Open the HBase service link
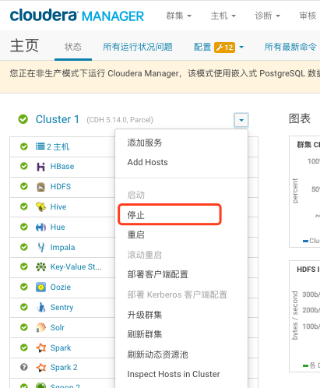Screen dimensions: 320x388 coord(62,167)
